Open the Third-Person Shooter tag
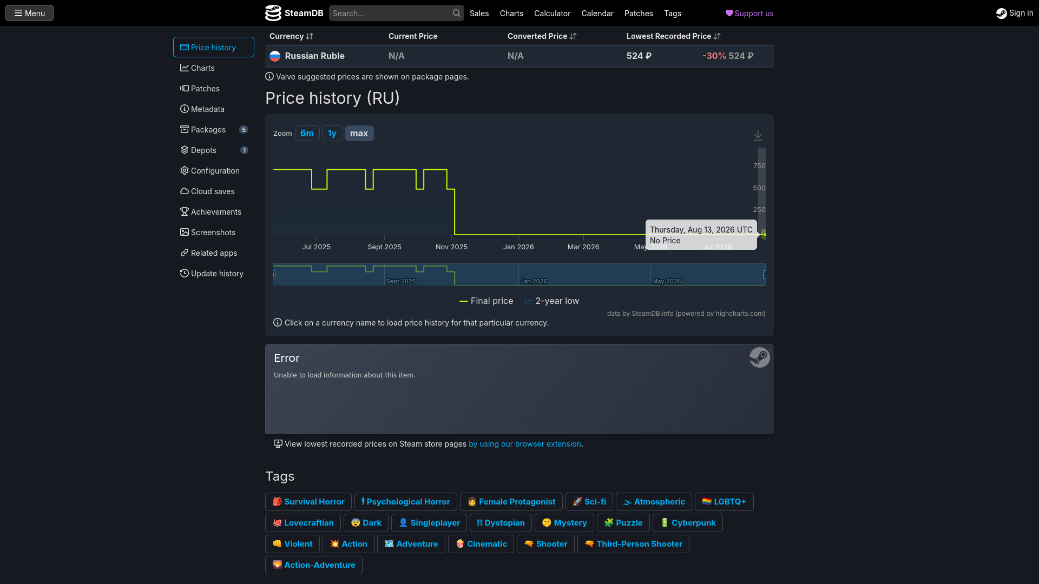 [x=633, y=544]
